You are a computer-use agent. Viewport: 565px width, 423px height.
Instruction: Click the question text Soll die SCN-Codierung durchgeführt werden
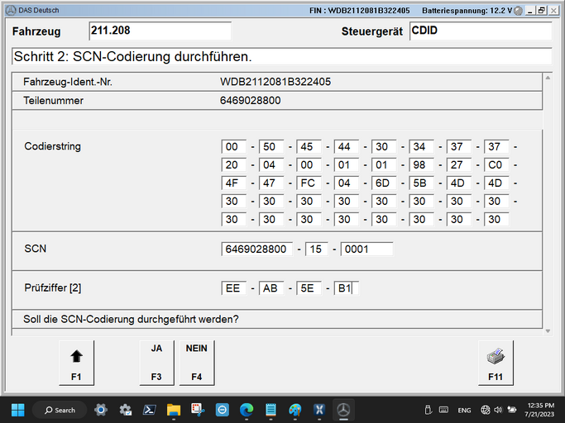(x=131, y=320)
